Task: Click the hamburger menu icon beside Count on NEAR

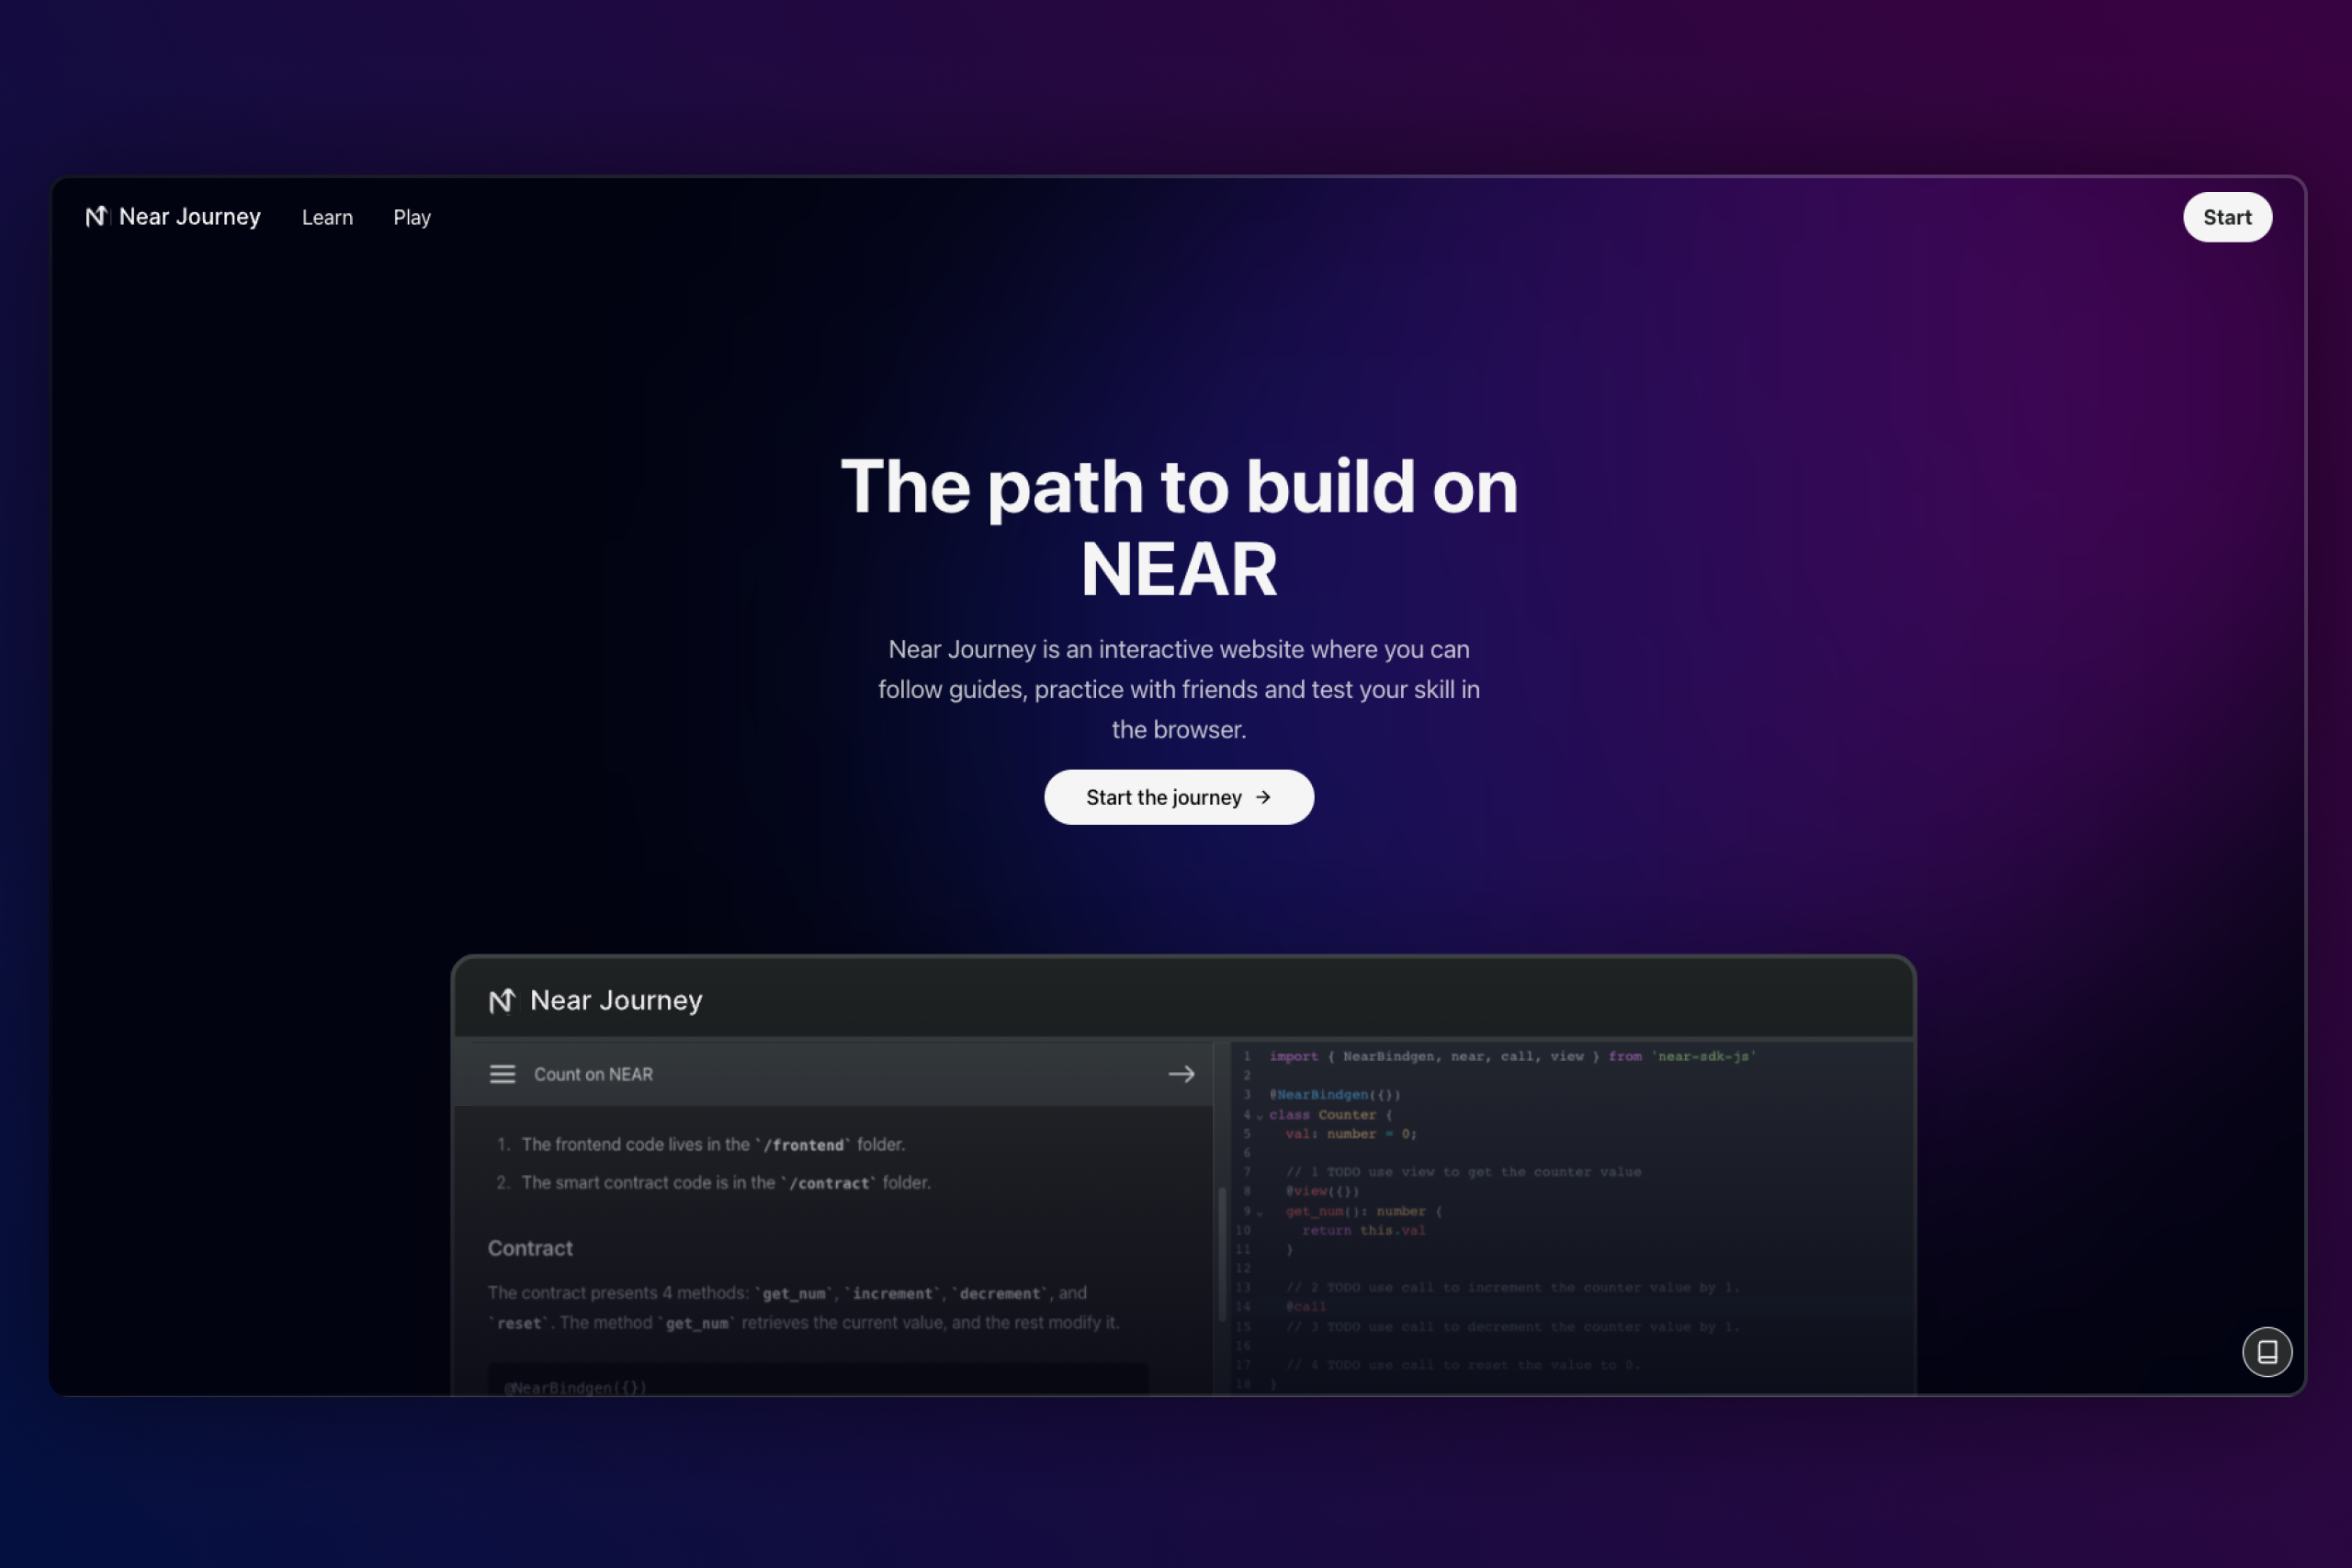Action: [x=502, y=1074]
